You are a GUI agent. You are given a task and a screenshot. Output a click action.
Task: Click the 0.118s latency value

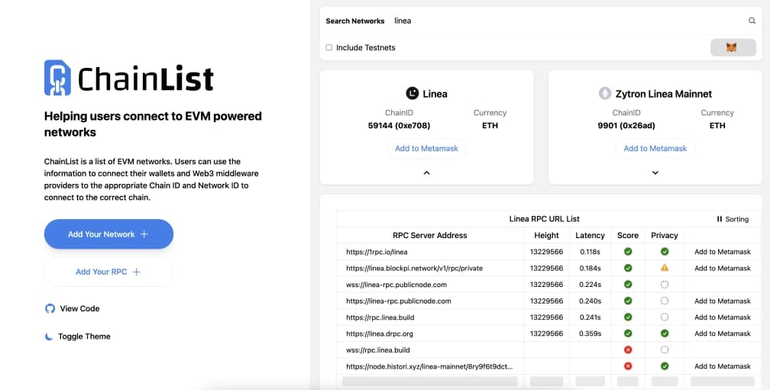click(590, 252)
